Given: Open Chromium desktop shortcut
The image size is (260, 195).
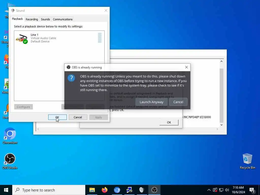Looking at the screenshot, I should [x=10, y=136].
